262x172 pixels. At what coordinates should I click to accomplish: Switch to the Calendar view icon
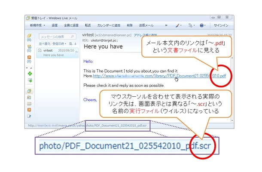(29, 97)
